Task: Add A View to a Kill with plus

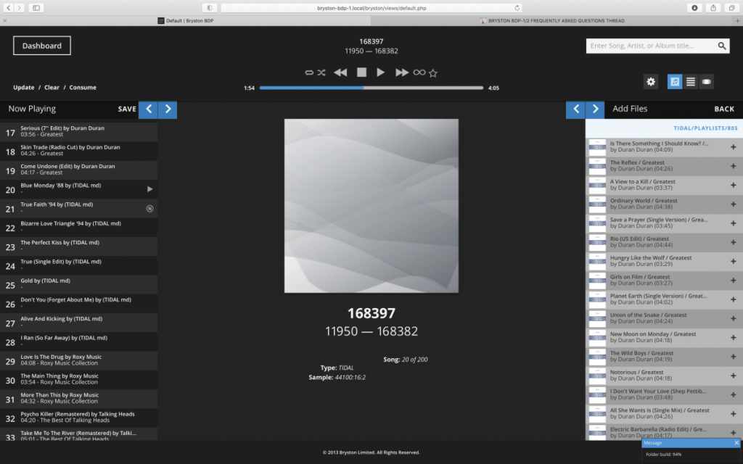Action: coord(733,185)
